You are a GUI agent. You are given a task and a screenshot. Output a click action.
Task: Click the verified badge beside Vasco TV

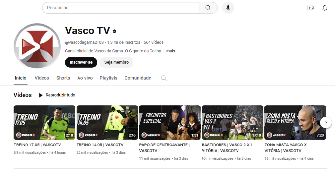(115, 31)
